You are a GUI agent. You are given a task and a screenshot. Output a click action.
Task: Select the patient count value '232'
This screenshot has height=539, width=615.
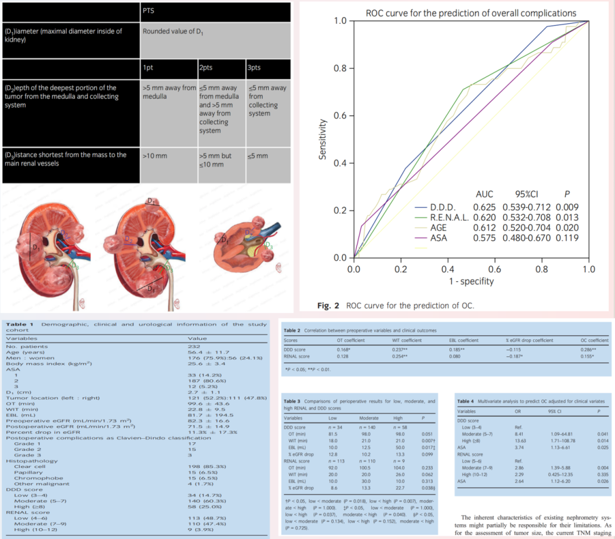[194, 347]
